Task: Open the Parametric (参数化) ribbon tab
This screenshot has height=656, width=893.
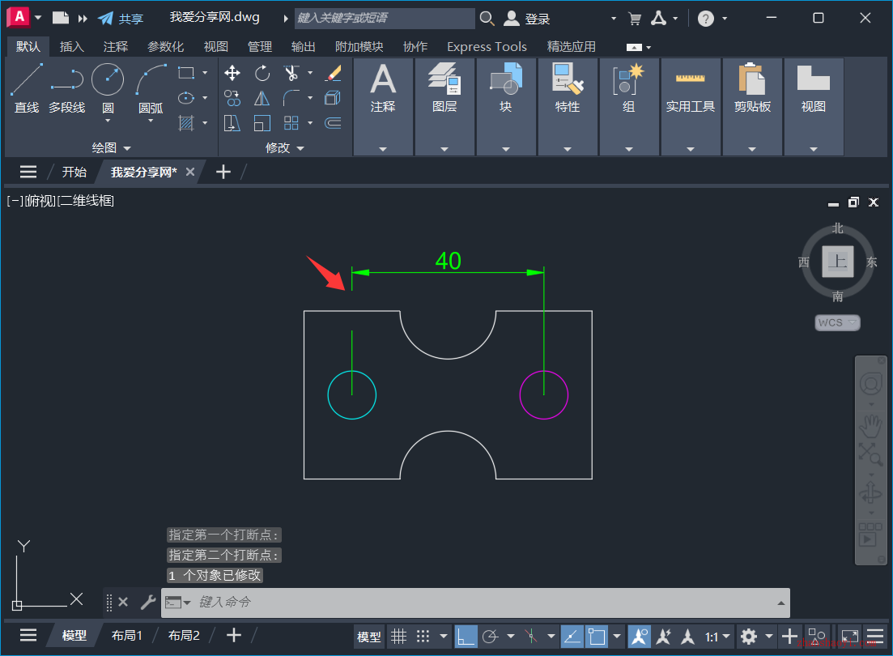Action: click(166, 47)
